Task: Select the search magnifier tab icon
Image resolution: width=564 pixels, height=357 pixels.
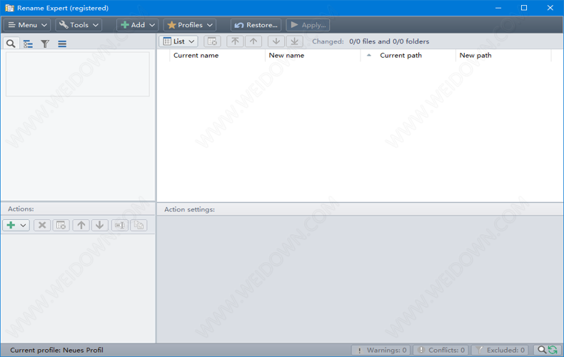Action: point(11,44)
